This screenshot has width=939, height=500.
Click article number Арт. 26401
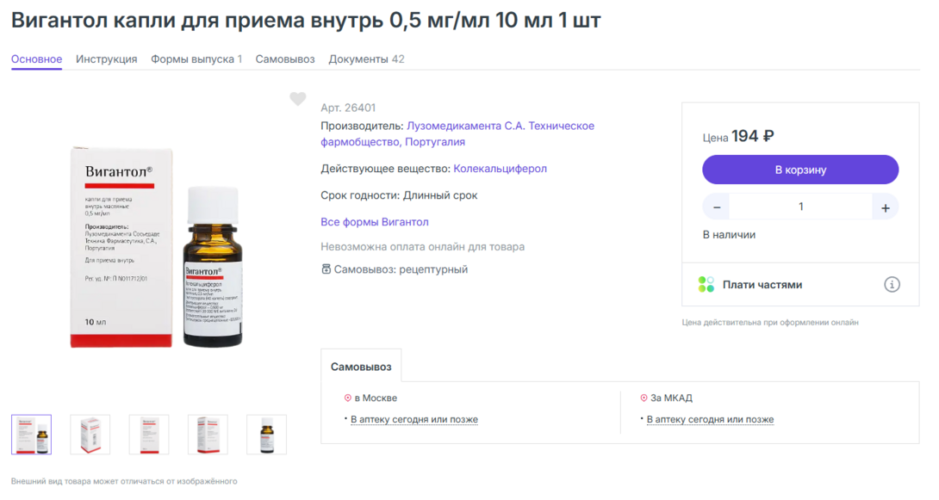pos(348,108)
